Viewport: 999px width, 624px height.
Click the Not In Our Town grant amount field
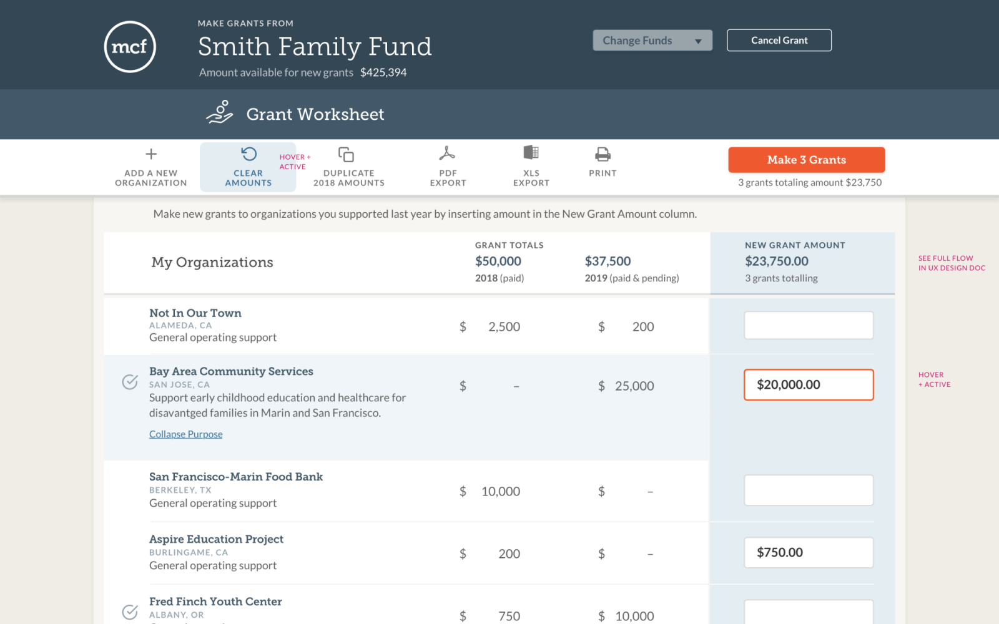pos(809,326)
